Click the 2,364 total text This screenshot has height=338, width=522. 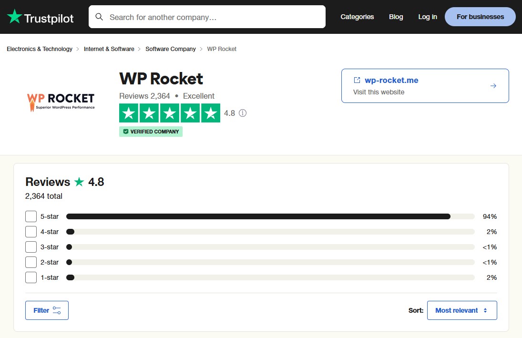[43, 196]
